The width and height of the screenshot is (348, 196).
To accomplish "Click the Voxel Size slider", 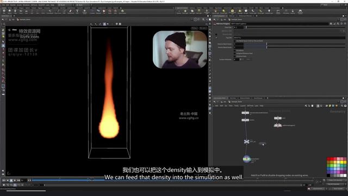I will [295, 27].
